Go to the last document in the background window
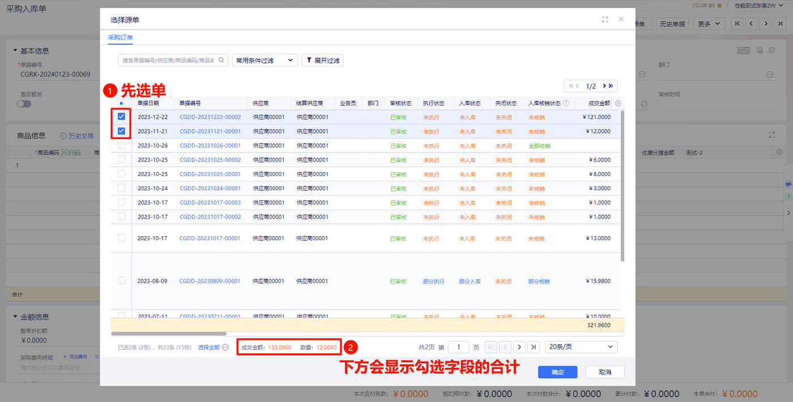 781,24
